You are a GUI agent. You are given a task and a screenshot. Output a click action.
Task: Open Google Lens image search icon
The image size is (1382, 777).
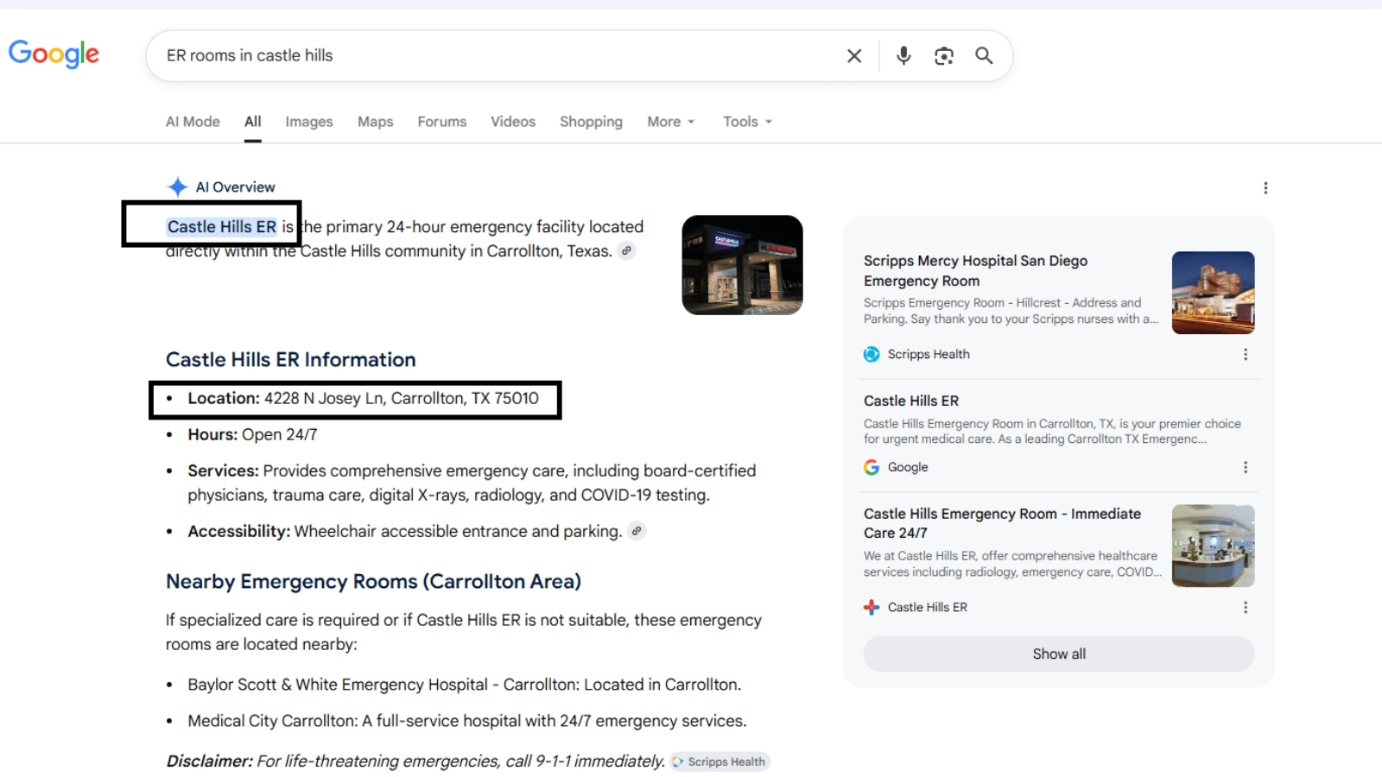(944, 56)
